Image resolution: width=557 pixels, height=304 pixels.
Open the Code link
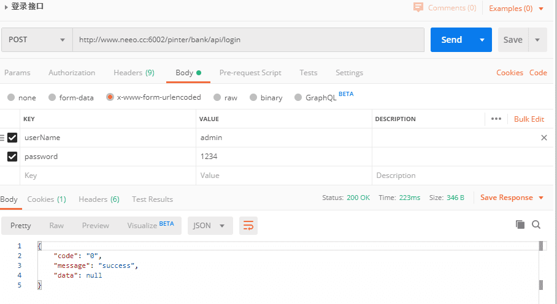click(538, 73)
